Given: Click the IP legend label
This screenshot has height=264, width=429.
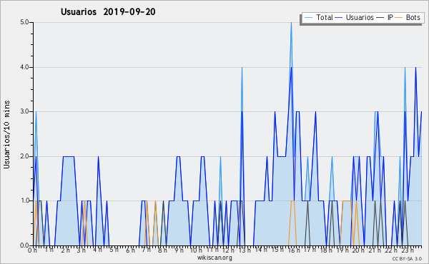Looking at the screenshot, I should (390, 17).
